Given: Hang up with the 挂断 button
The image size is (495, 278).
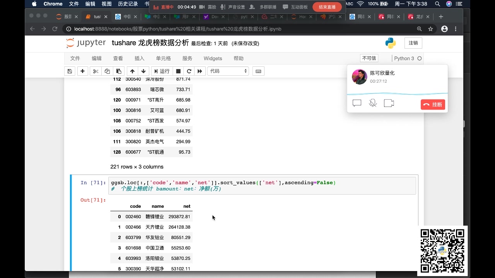Looking at the screenshot, I should click(x=432, y=104).
